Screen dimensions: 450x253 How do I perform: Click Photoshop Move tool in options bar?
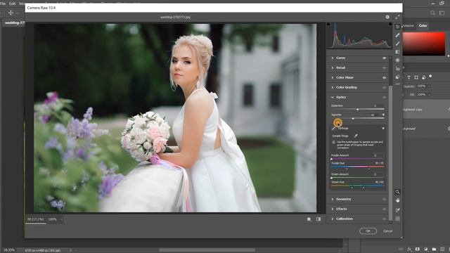(x=11, y=13)
